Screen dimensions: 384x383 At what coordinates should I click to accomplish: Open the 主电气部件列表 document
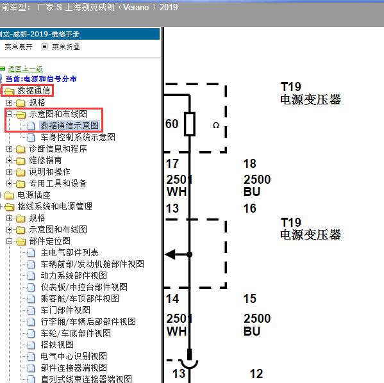pos(69,252)
